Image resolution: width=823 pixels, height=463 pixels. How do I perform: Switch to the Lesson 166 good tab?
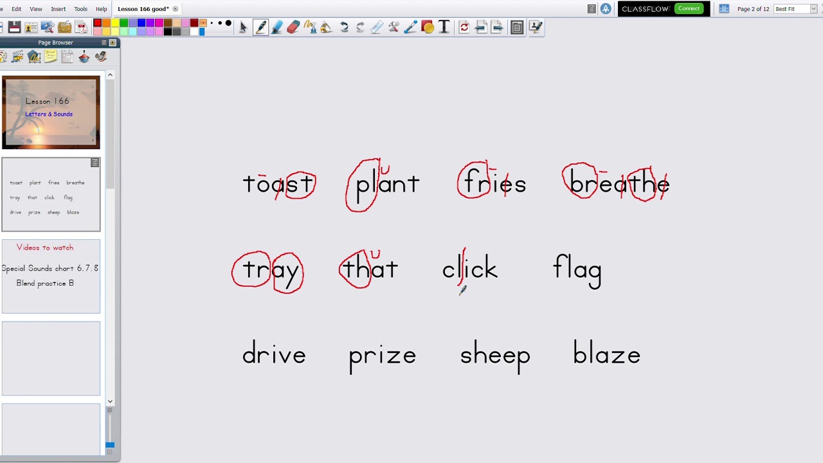[143, 9]
